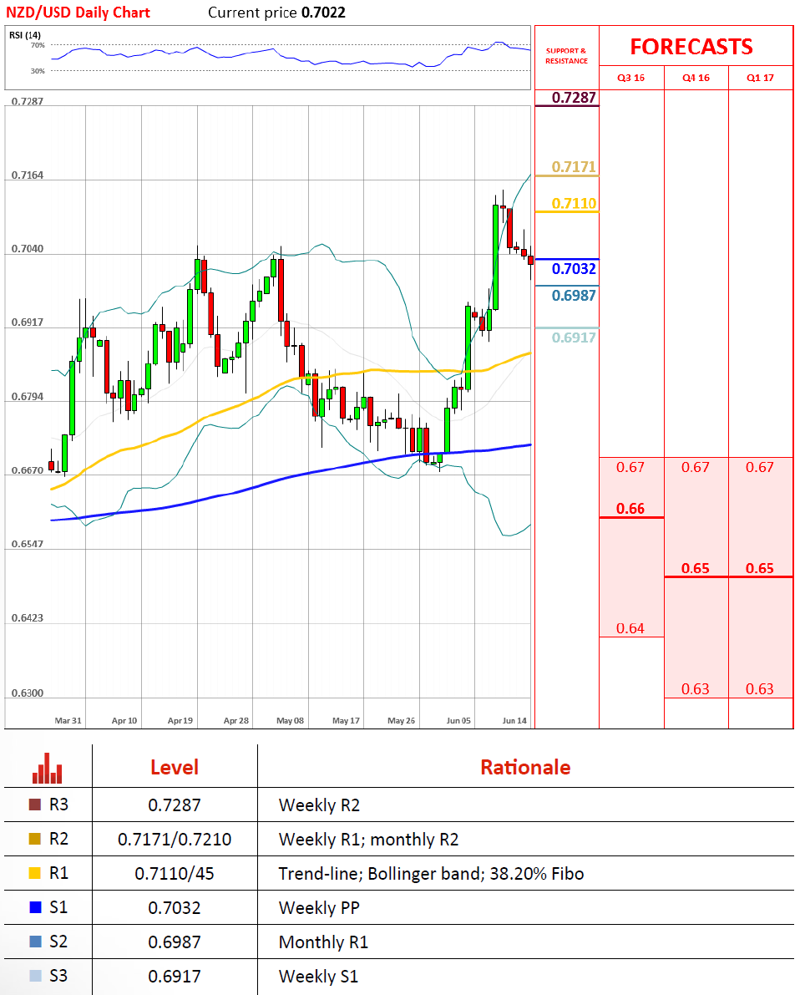Click the Trend-line; Bollinger band rationale
This screenshot has width=805, height=995.
tap(432, 874)
